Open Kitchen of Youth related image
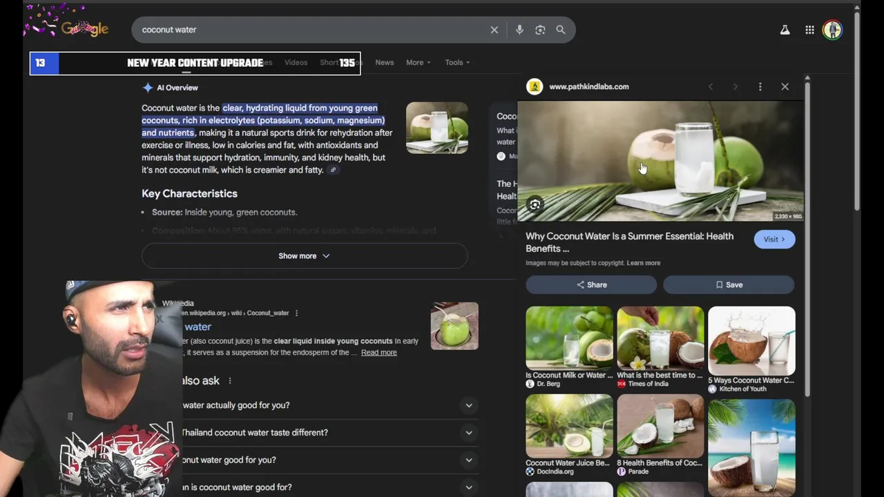 [x=751, y=340]
